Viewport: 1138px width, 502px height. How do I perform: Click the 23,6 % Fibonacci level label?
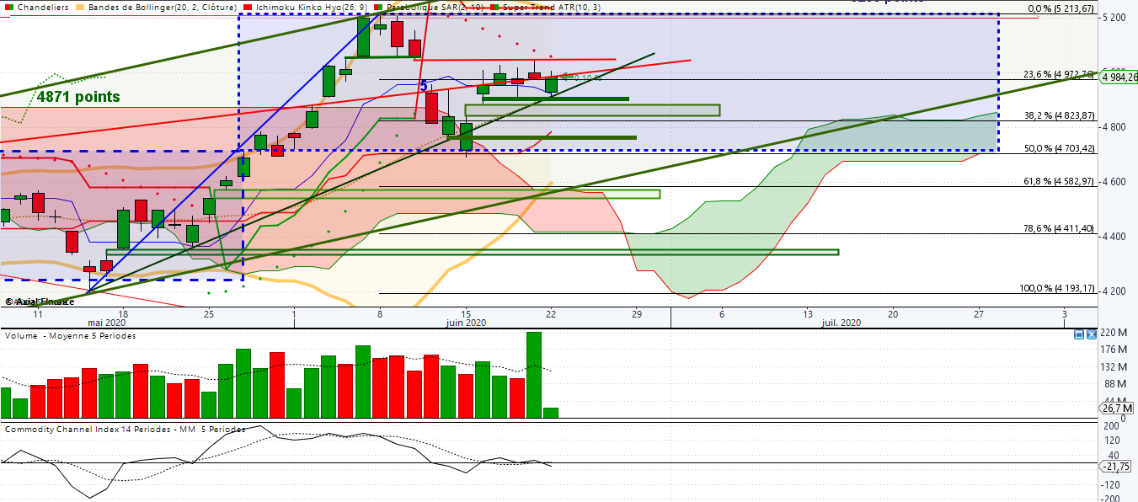pos(1059,74)
